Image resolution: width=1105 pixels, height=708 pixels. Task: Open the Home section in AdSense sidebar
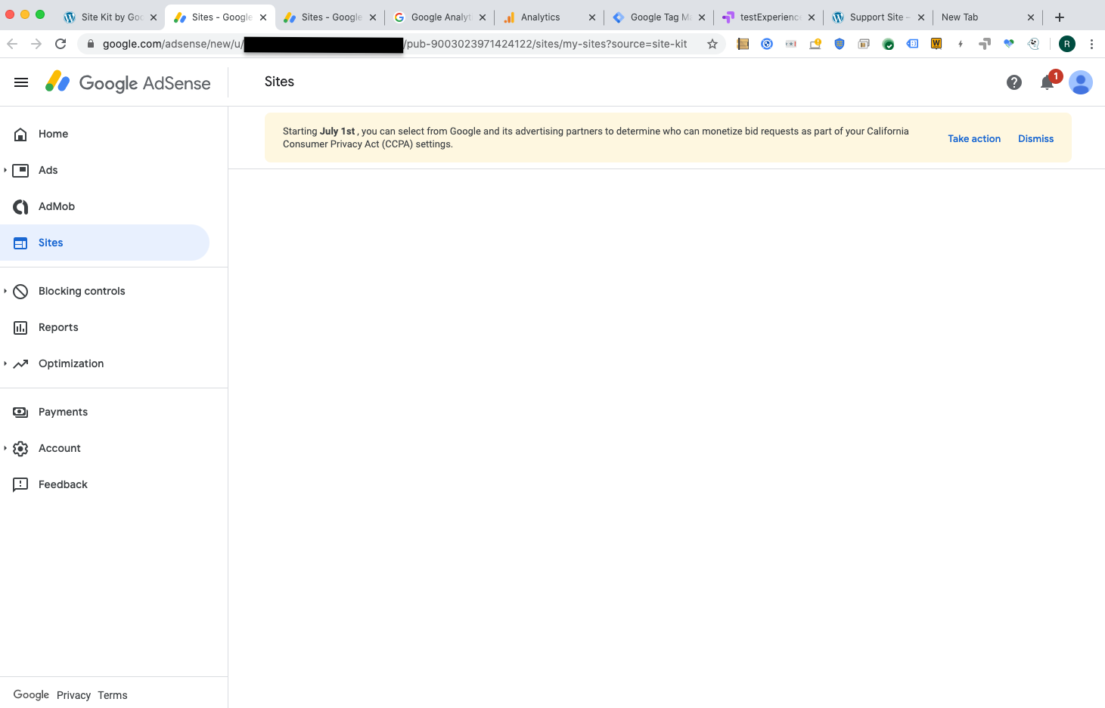tap(52, 134)
